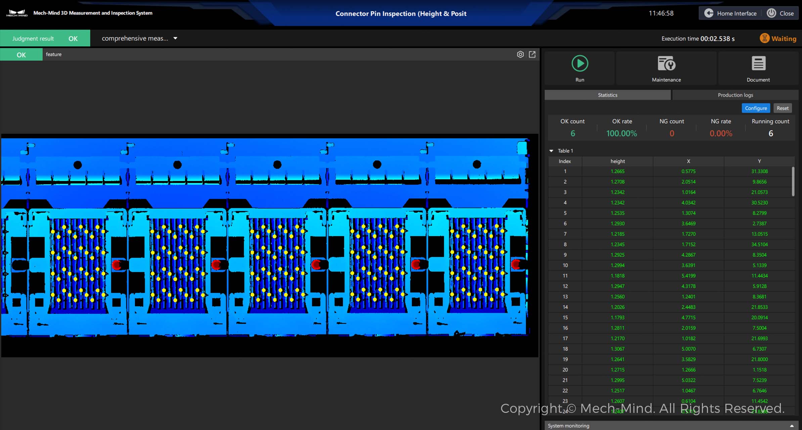Select Y value 21.6993 in row 17
802x430 pixels.
(759, 338)
